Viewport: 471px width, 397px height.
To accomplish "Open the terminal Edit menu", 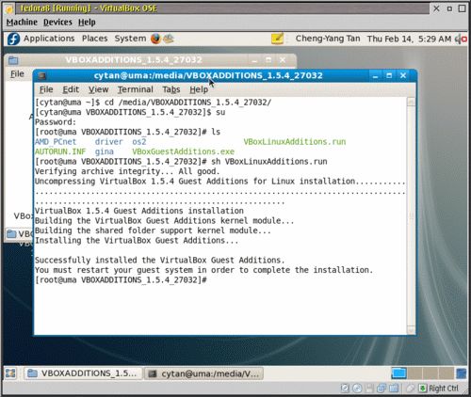I will click(71, 89).
